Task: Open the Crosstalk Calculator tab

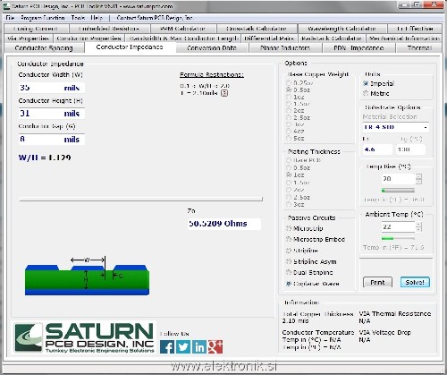Action: pyautogui.click(x=257, y=29)
